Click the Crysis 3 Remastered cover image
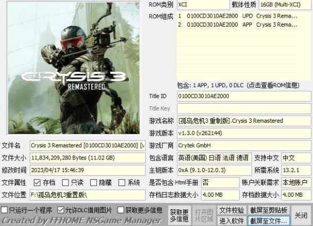 tap(74, 68)
